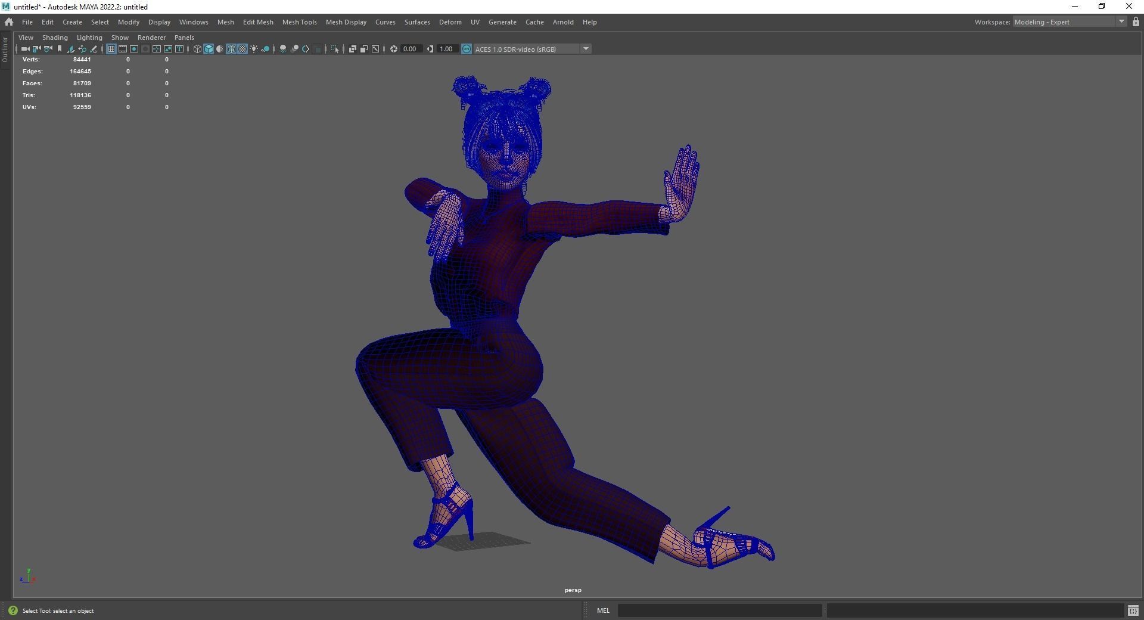Open the Workspace Modeling - Expert dropdown
This screenshot has width=1144, height=620.
[x=1070, y=22]
